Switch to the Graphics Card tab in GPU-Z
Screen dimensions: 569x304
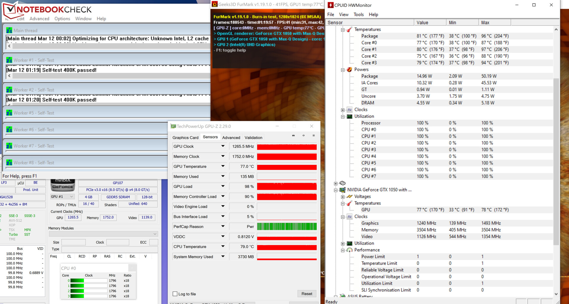pyautogui.click(x=186, y=138)
